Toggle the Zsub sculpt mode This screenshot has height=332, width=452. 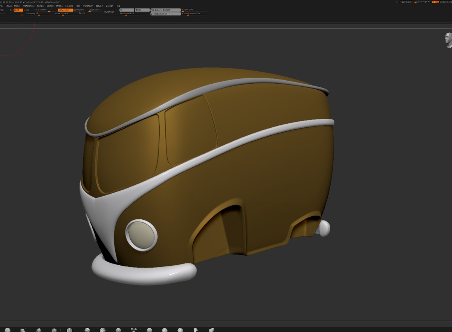[26, 10]
